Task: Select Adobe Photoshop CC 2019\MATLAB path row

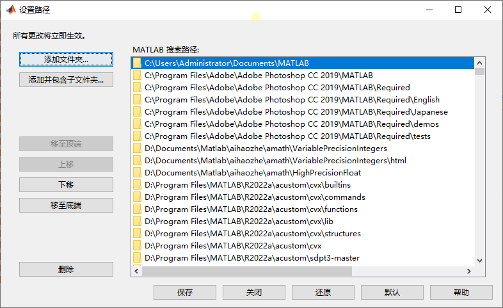Action: tap(303, 75)
